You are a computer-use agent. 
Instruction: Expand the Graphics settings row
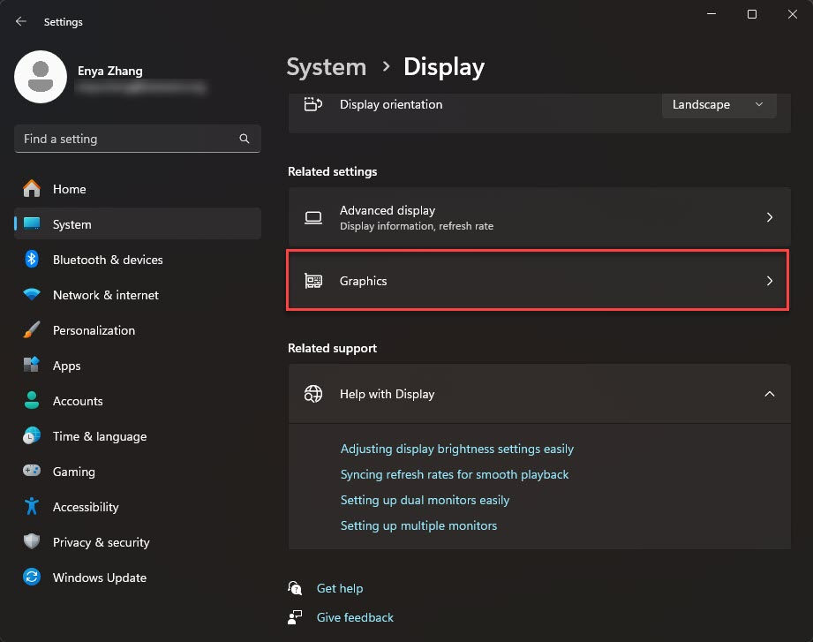click(538, 281)
